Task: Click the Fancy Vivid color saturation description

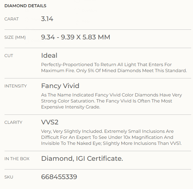Action: coord(111,101)
